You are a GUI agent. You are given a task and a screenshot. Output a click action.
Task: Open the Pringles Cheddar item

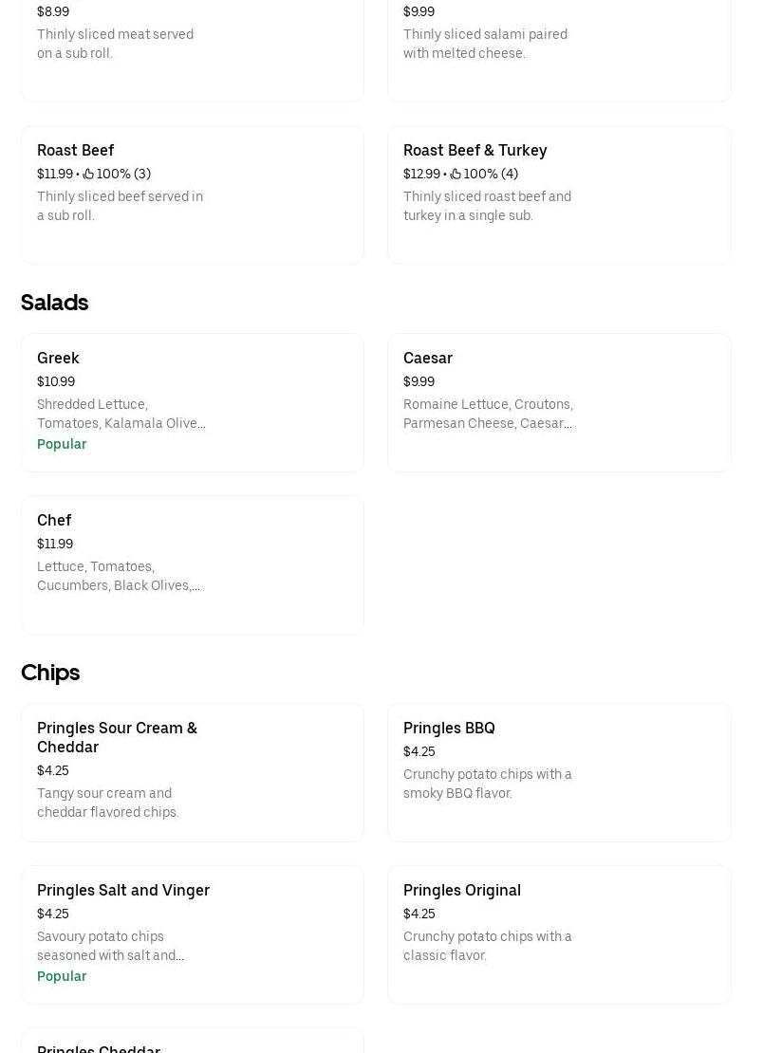click(192, 1044)
